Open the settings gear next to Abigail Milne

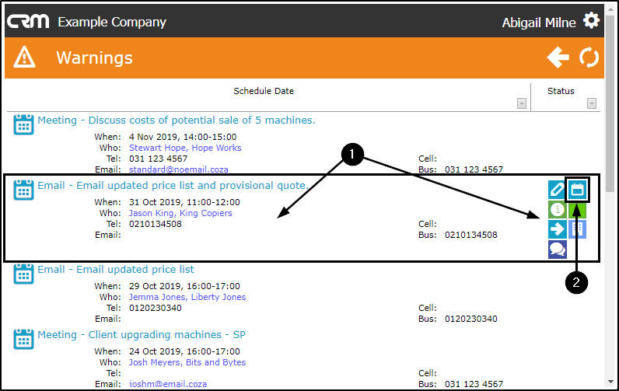pyautogui.click(x=592, y=21)
